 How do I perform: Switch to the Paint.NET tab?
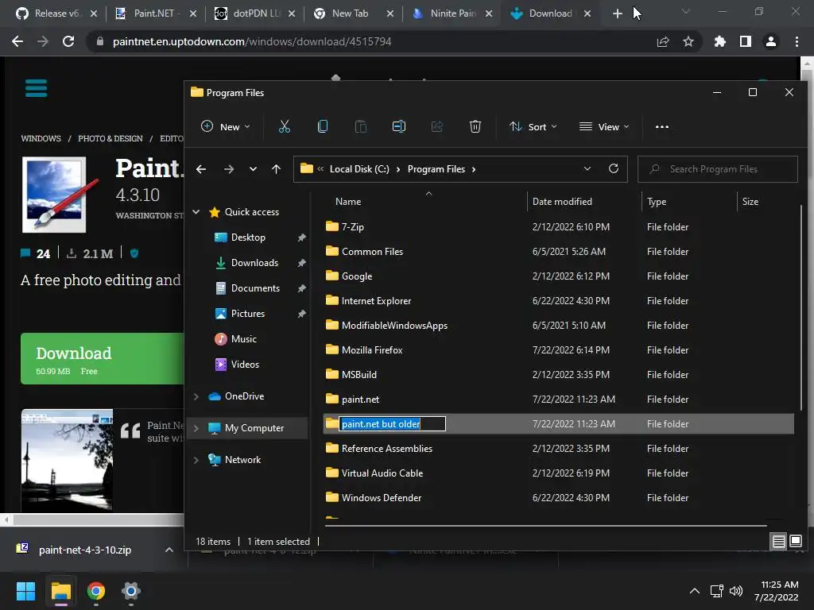pyautogui.click(x=157, y=14)
